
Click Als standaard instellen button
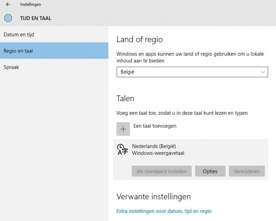click(x=162, y=171)
